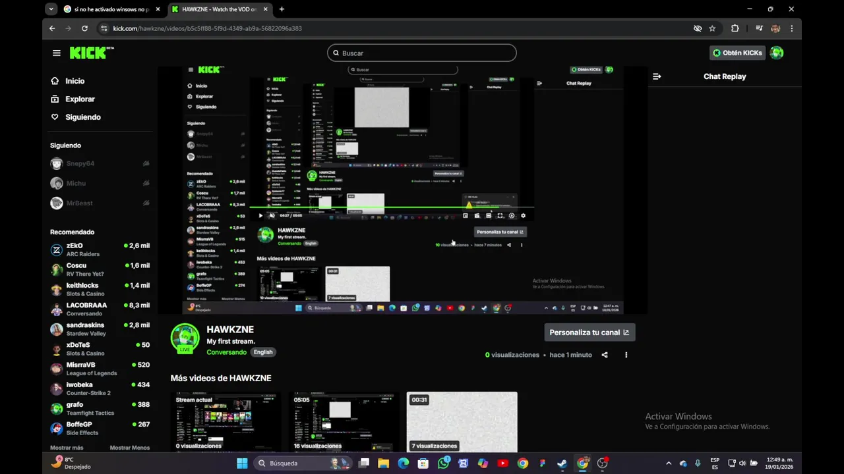Screen dimensions: 844x474
Task: Bookmark this page with the star
Action: coord(712,28)
